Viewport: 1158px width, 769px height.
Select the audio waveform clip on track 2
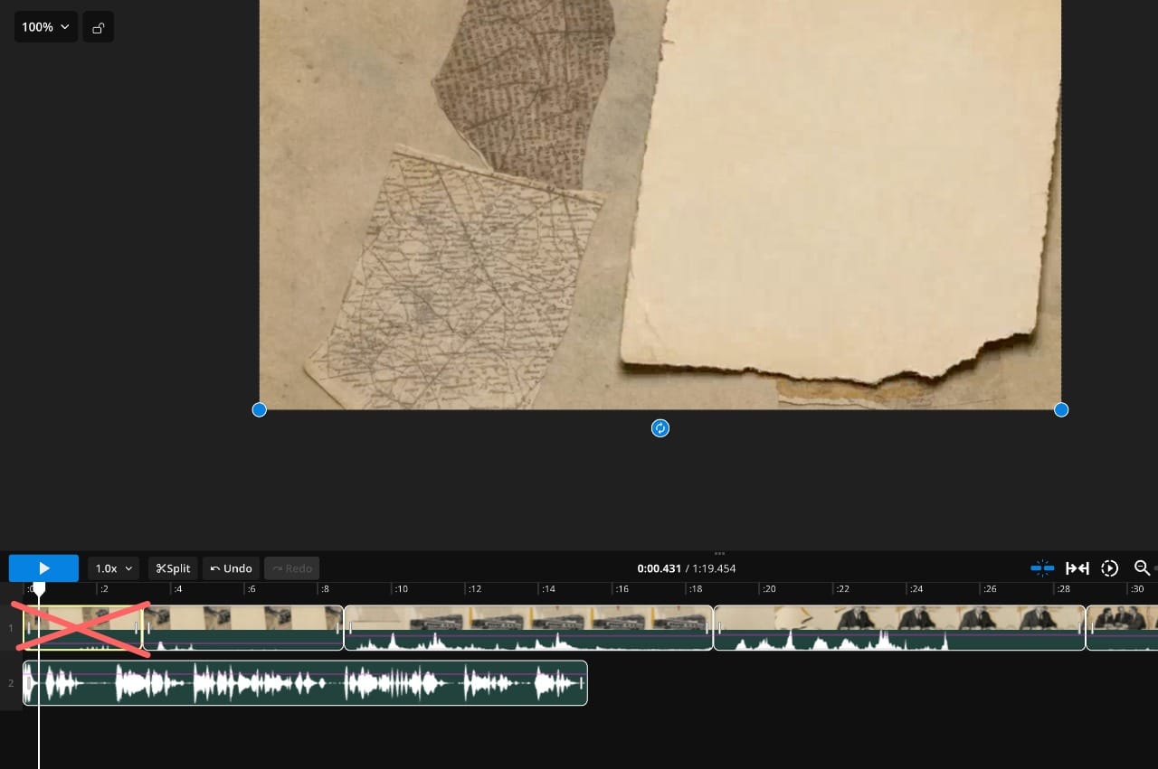(x=305, y=683)
